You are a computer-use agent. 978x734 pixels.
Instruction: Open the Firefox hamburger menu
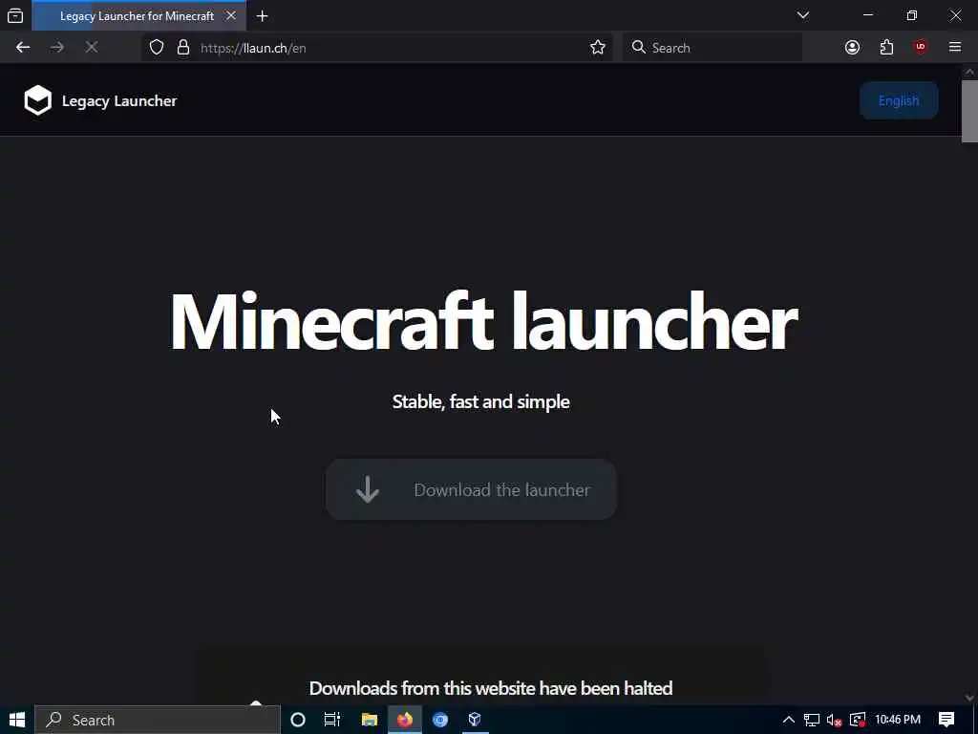tap(955, 48)
